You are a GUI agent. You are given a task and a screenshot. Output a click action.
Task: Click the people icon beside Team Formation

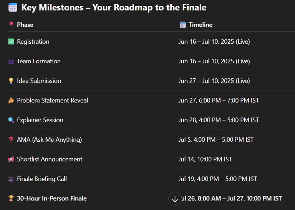pyautogui.click(x=11, y=61)
